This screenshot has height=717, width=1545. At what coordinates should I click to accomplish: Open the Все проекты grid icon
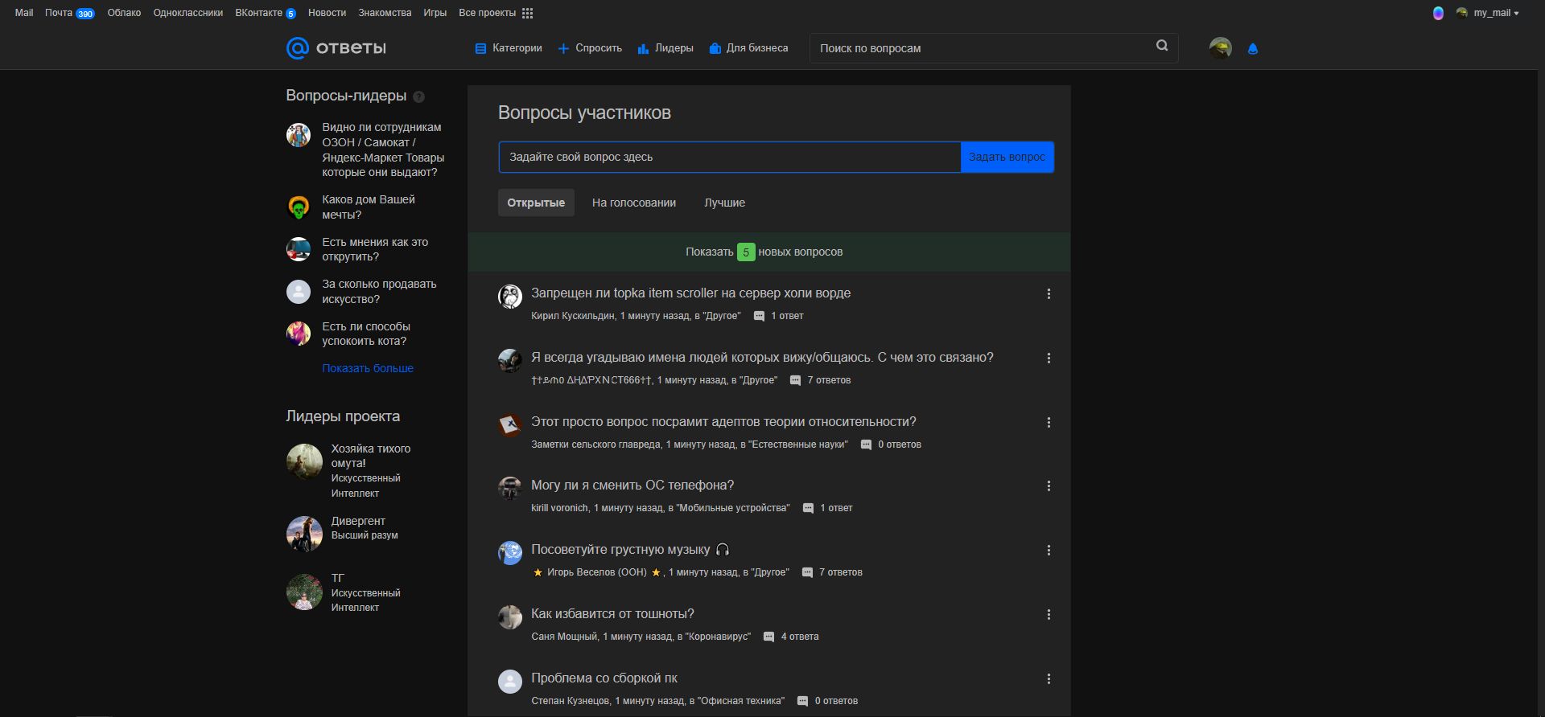tap(528, 13)
